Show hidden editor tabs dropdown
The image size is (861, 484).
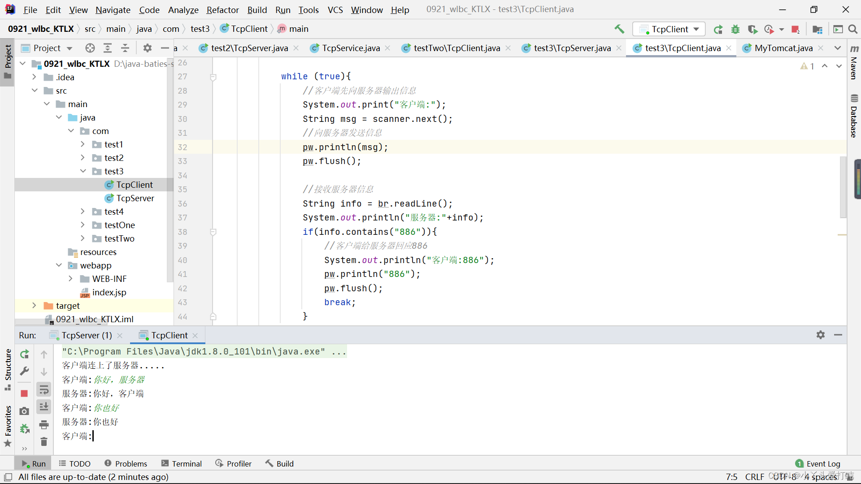[838, 48]
